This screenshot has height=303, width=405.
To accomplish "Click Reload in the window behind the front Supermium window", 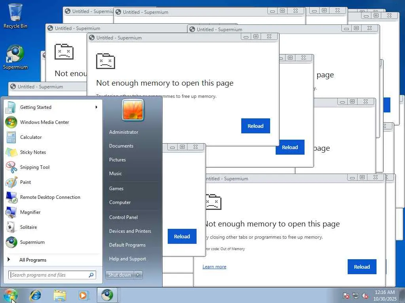I will [x=290, y=147].
